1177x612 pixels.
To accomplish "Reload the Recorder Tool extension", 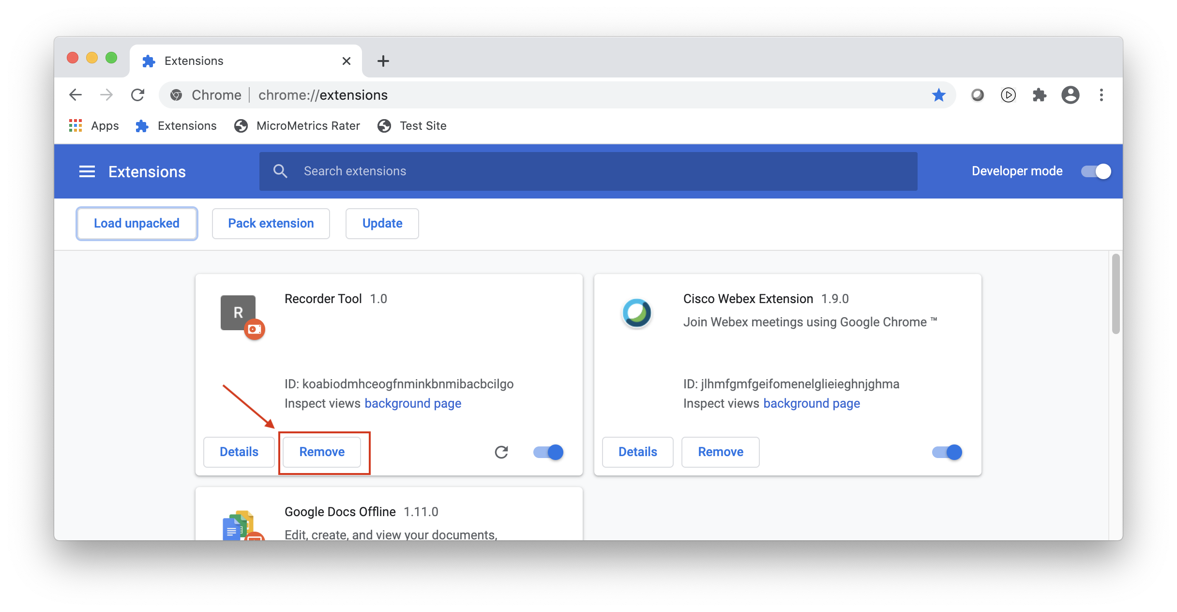I will pyautogui.click(x=501, y=452).
